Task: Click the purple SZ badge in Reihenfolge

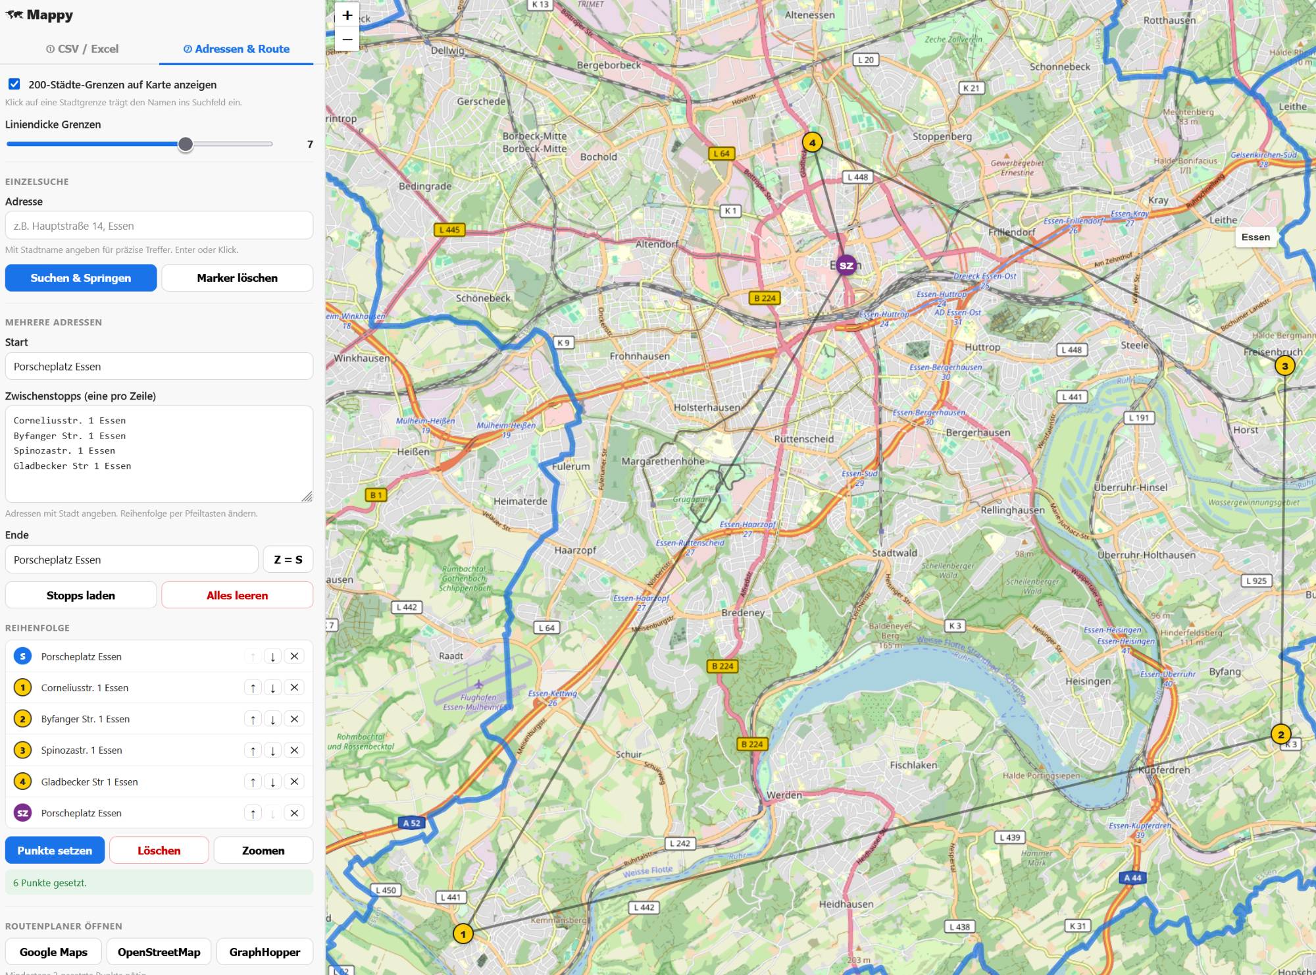Action: tap(22, 814)
